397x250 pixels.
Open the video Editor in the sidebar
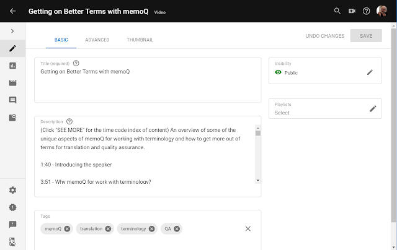coord(12,82)
